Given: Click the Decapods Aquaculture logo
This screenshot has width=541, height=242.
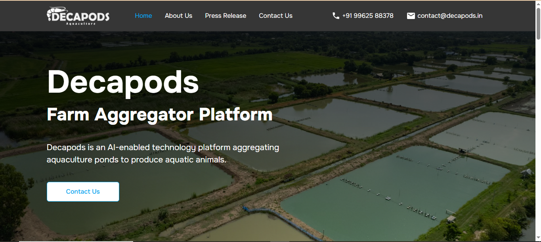Looking at the screenshot, I should (x=78, y=16).
